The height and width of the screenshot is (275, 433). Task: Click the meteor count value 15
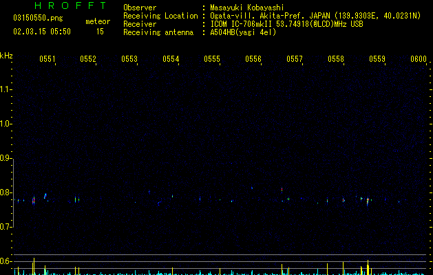[100, 32]
